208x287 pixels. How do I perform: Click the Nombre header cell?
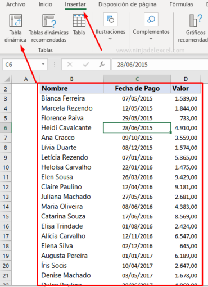coord(72,88)
